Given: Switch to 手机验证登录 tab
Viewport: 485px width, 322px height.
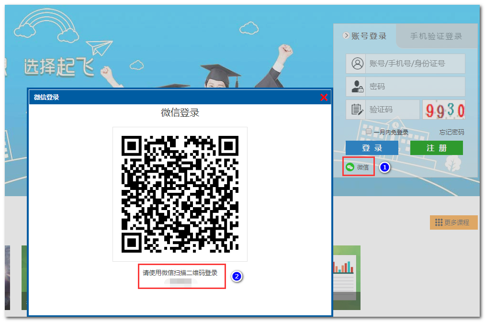Looking at the screenshot, I should pos(436,36).
